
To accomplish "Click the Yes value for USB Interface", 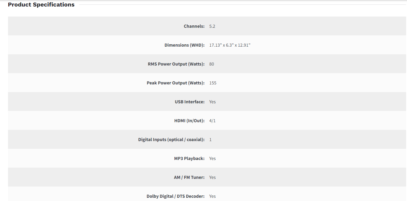I will tap(212, 102).
